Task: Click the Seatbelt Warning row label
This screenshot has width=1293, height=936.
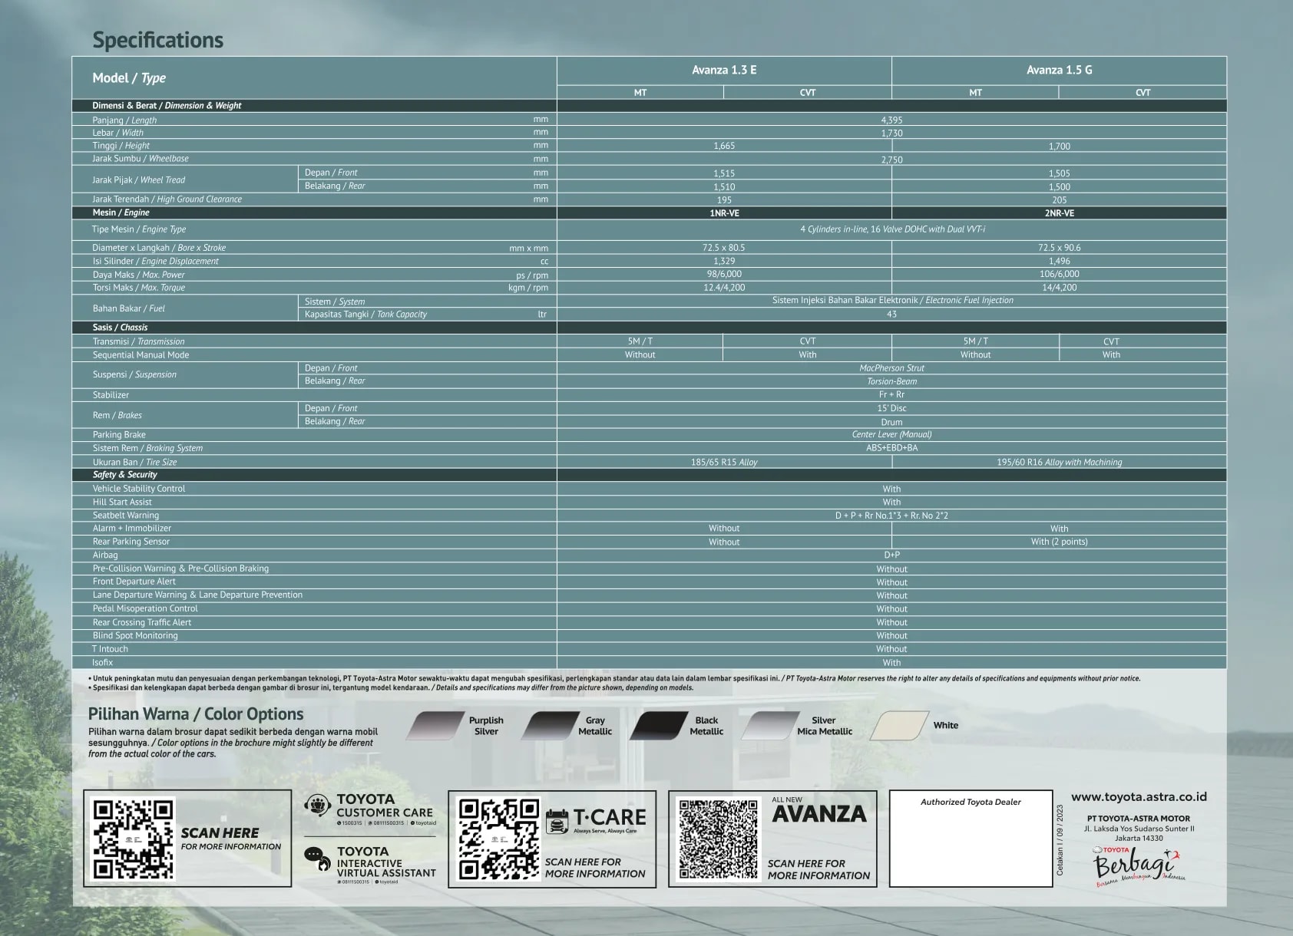Action: pyautogui.click(x=126, y=516)
